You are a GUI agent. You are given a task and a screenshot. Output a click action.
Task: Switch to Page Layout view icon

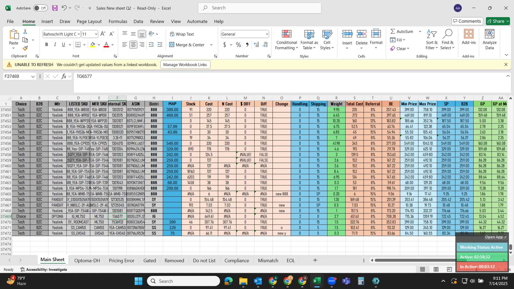point(436,269)
